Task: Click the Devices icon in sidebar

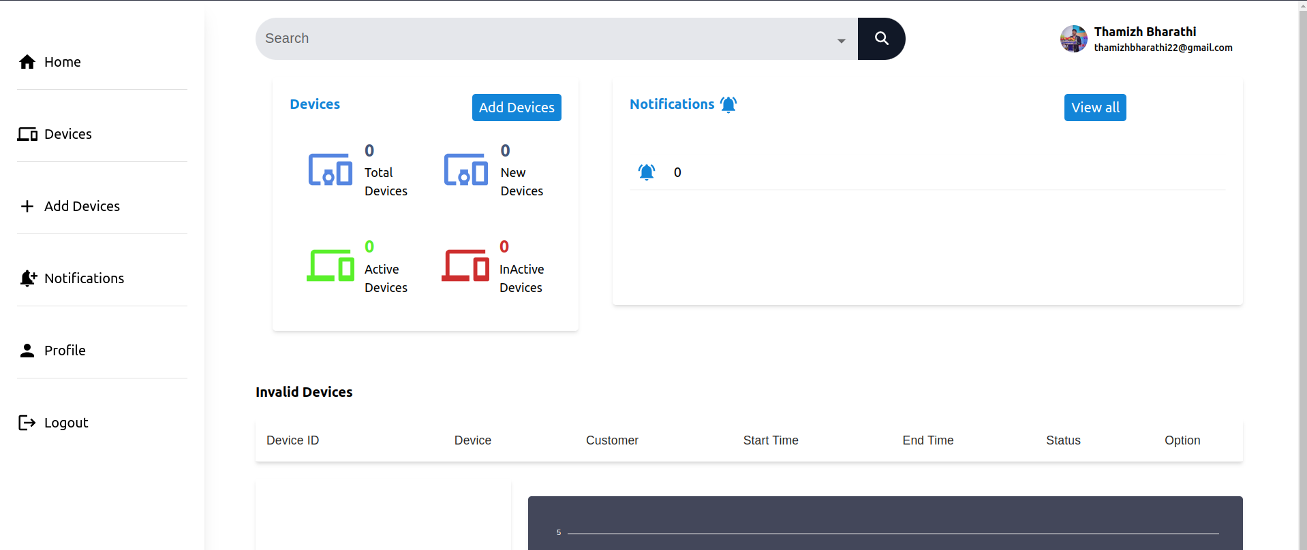Action: pos(27,134)
